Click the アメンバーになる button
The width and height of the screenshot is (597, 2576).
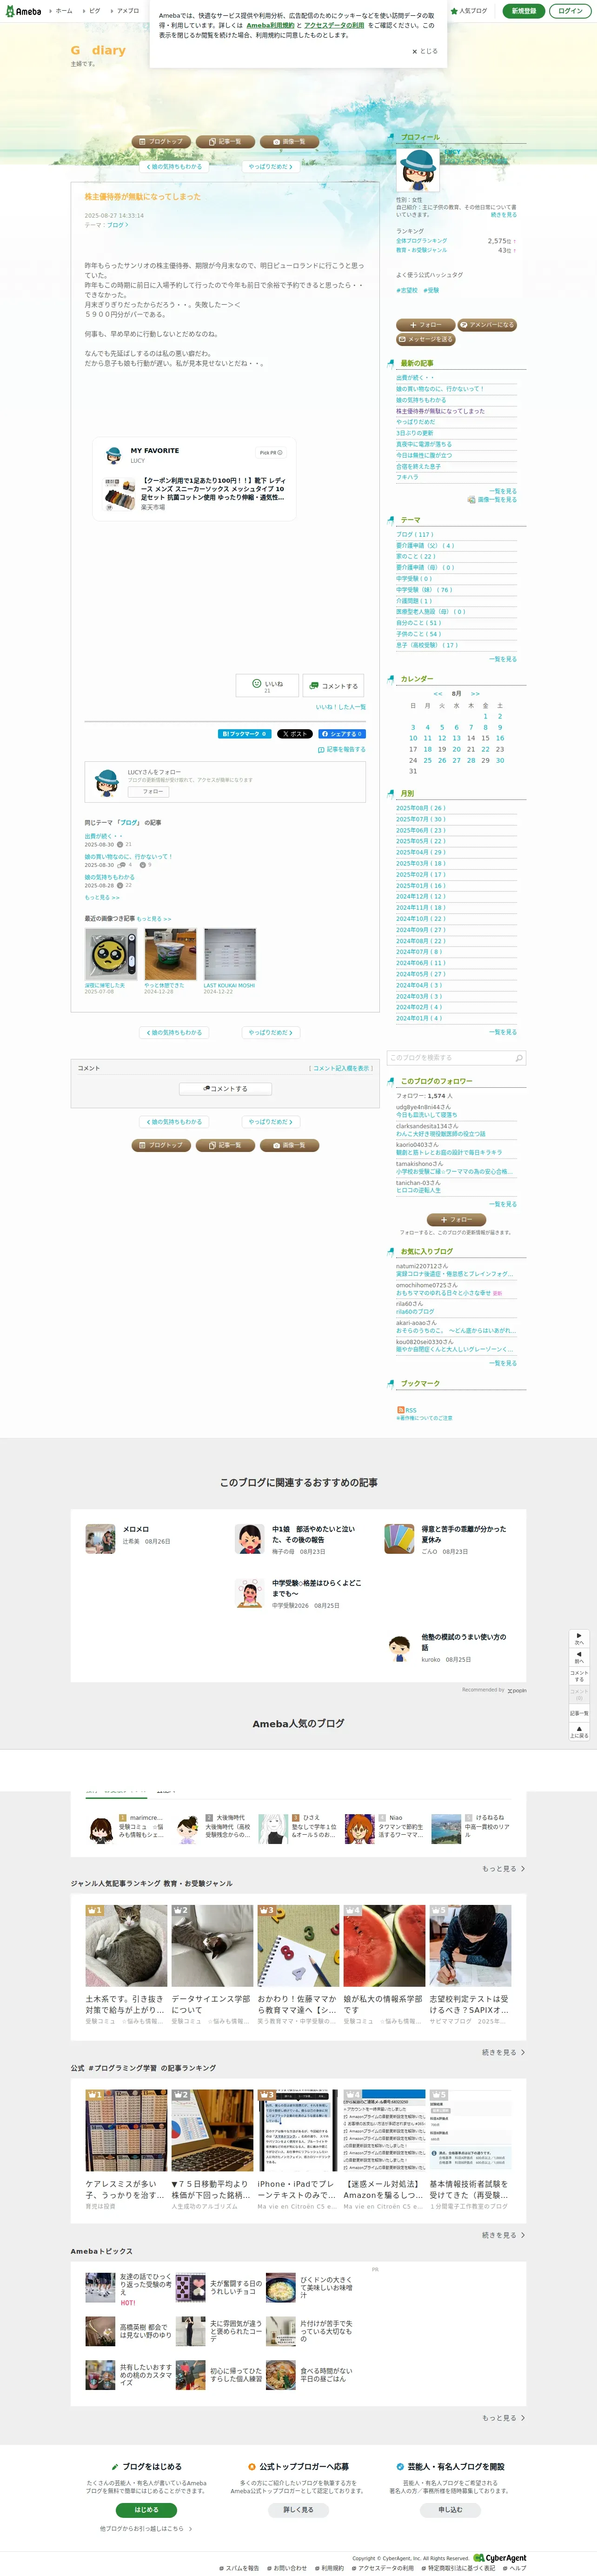(487, 325)
